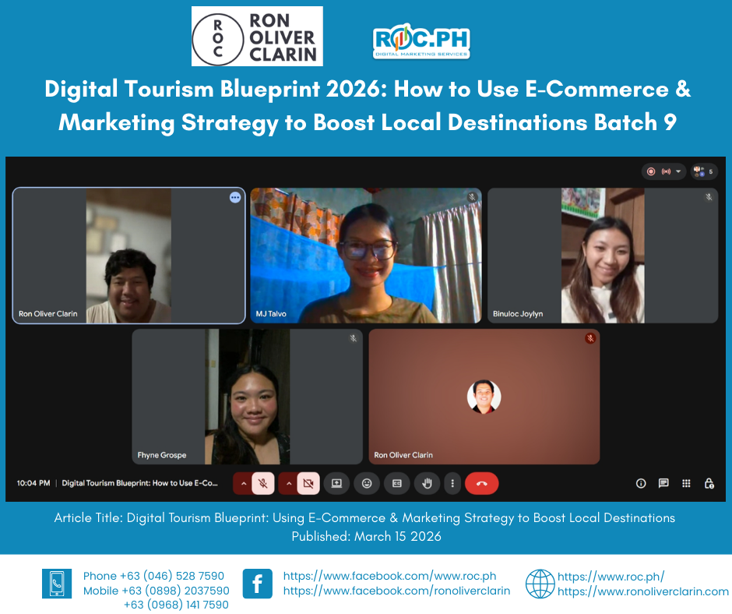The height and width of the screenshot is (614, 732).
Task: Raise hand in the meeting
Action: click(x=427, y=483)
